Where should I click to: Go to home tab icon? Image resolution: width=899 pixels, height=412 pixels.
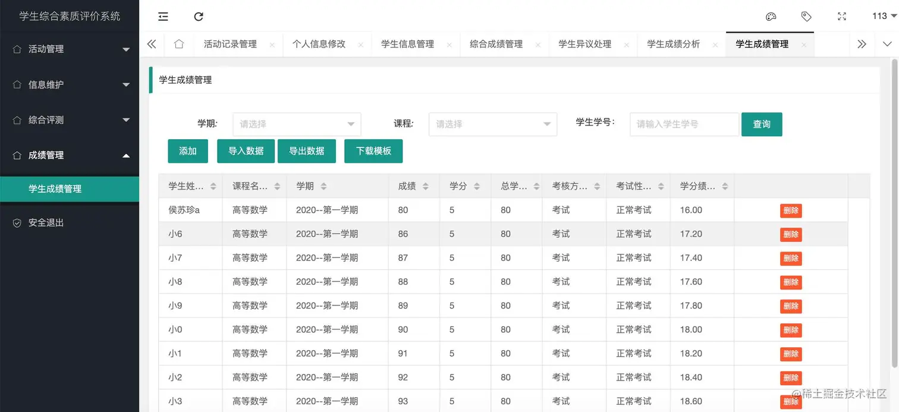179,44
